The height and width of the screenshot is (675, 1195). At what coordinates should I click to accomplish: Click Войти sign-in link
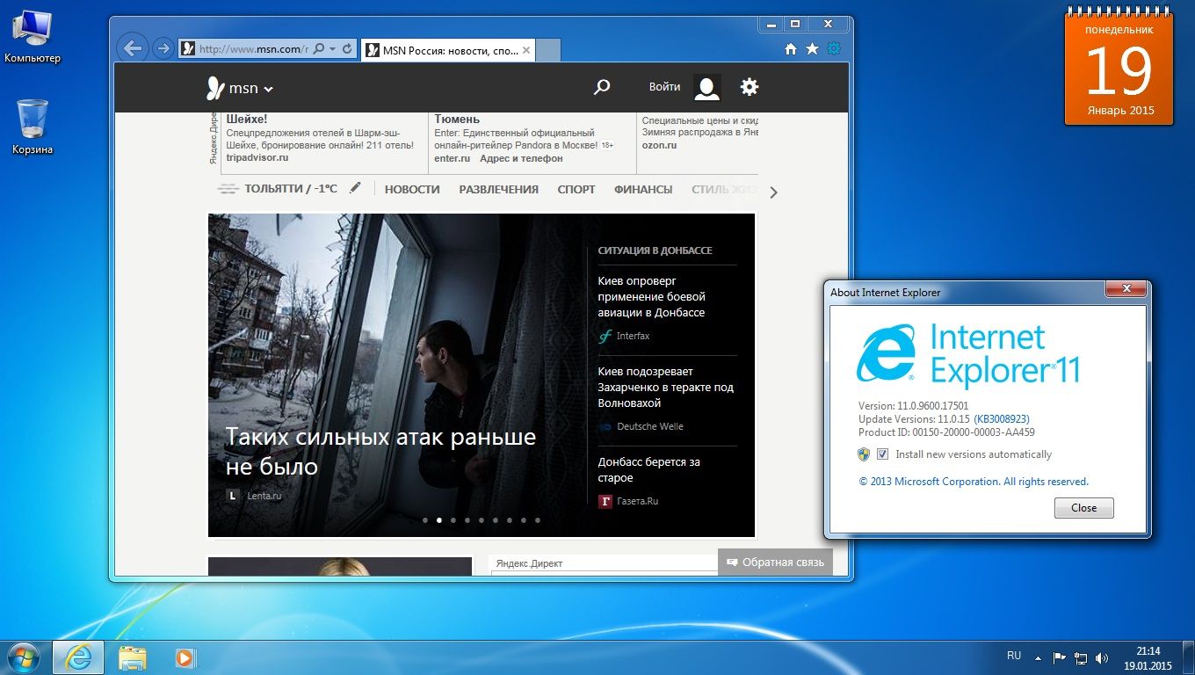coord(664,87)
